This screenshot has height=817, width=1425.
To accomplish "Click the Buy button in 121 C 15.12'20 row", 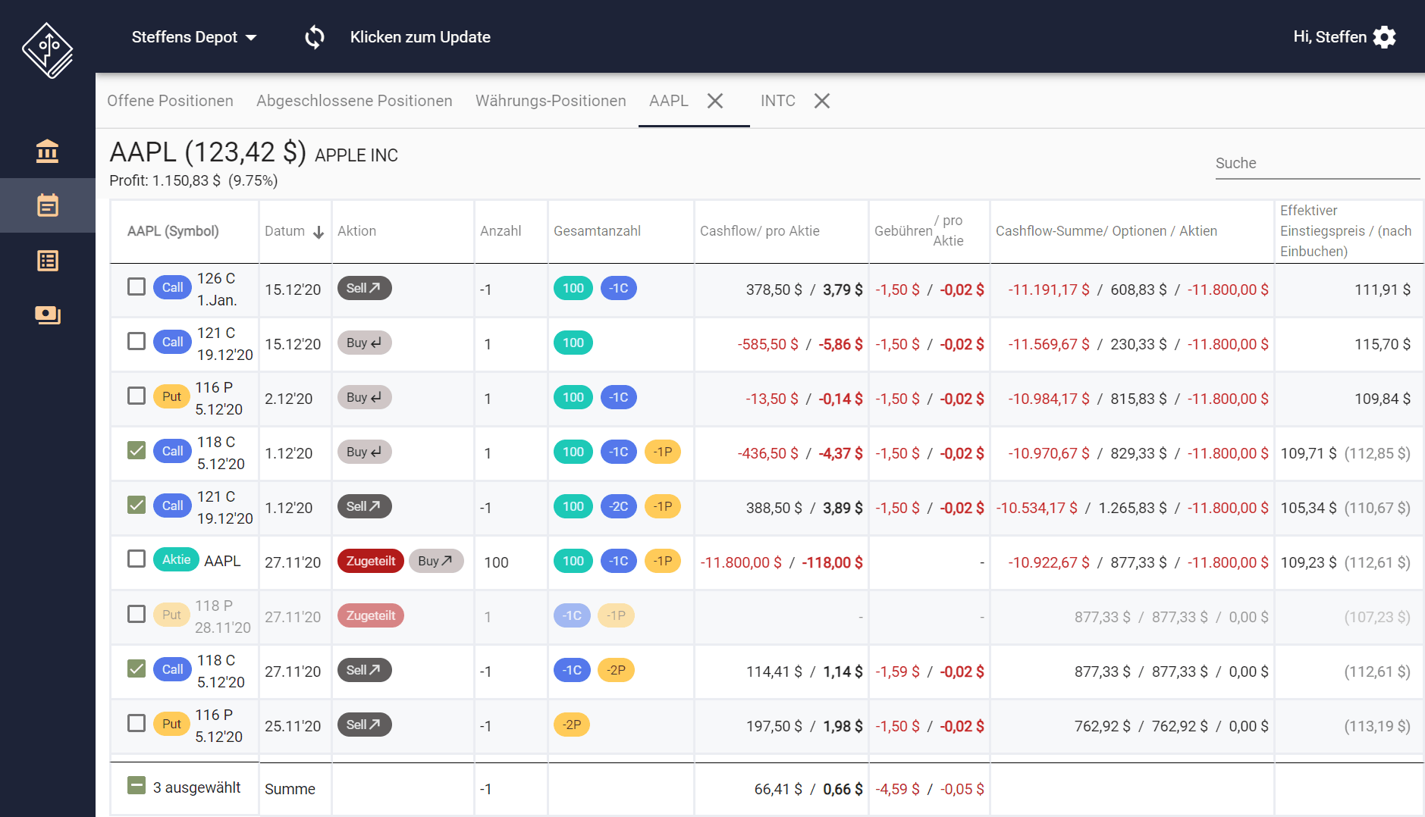I will [x=364, y=343].
